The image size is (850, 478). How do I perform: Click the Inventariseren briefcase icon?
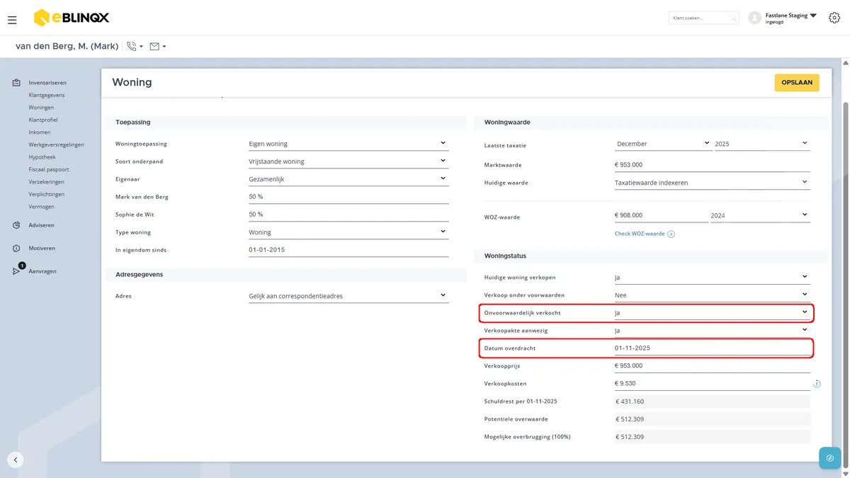tap(16, 83)
